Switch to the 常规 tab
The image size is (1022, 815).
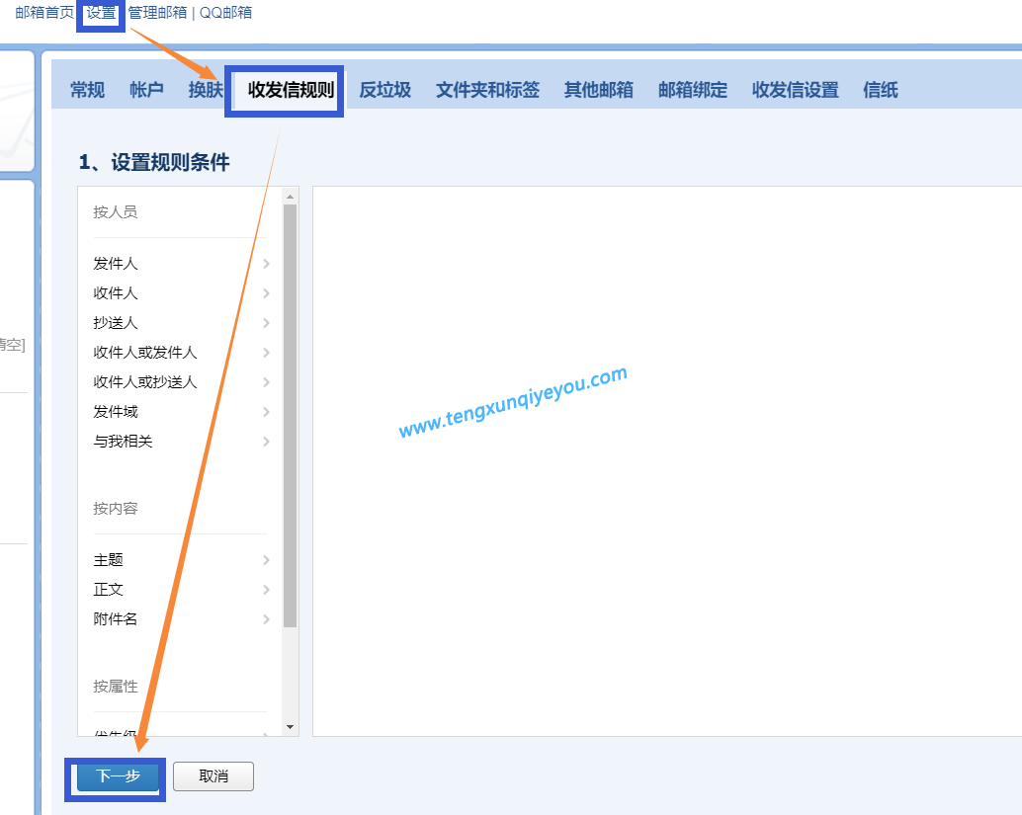[x=87, y=90]
